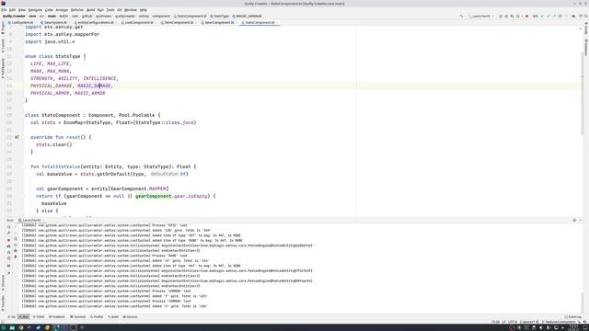Open the Navigate menu
This screenshot has height=331, width=589.
coord(35,10)
